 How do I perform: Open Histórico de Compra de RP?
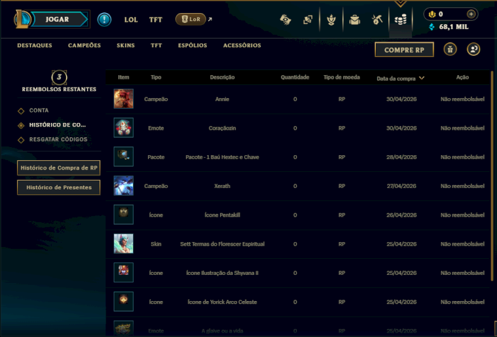click(58, 168)
